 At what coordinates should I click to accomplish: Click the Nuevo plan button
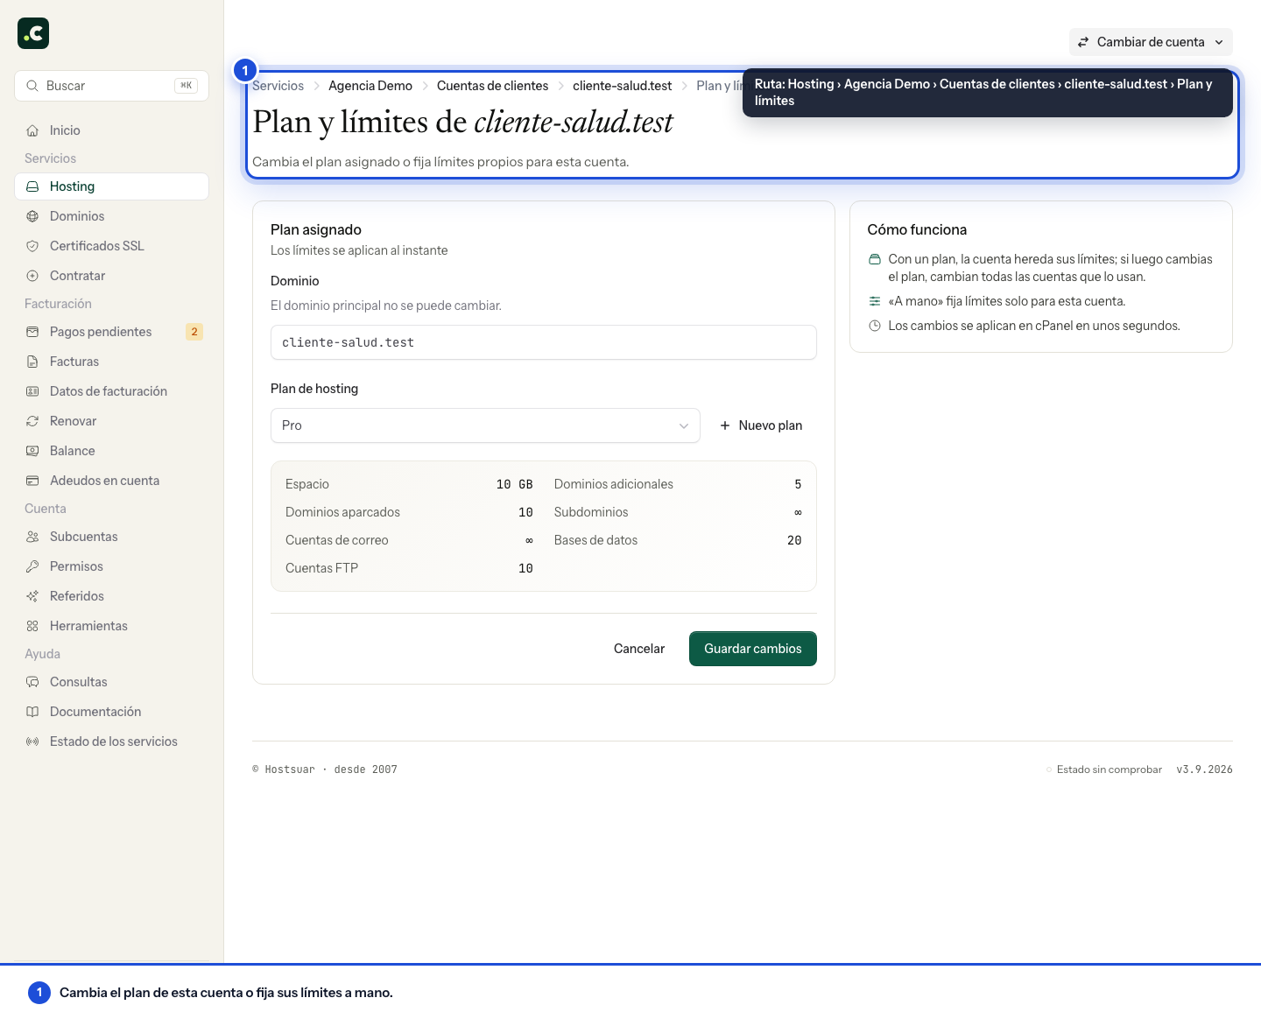pos(761,425)
